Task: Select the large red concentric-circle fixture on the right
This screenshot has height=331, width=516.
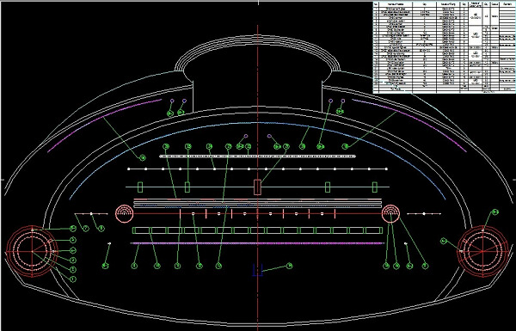Action: click(482, 251)
